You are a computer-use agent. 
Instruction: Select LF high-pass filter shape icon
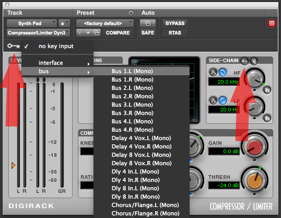click(x=223, y=101)
